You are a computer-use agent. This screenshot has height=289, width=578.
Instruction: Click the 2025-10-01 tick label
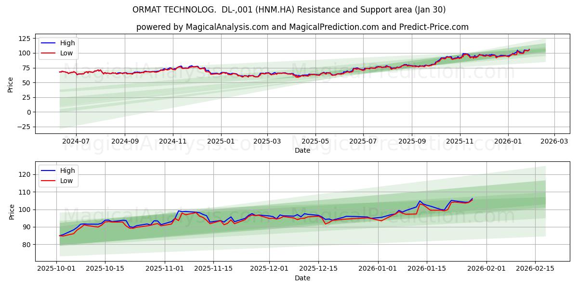click(57, 269)
